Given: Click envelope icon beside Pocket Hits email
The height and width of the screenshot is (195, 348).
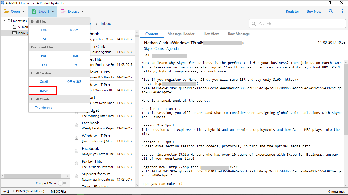Looking at the screenshot, I should pos(76,164).
